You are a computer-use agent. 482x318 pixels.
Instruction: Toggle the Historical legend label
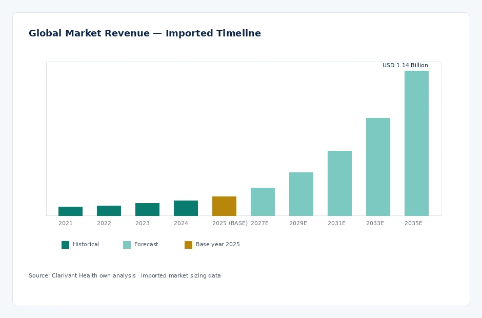point(86,245)
